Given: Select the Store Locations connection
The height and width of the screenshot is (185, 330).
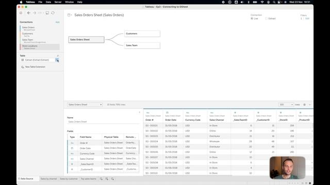Looking at the screenshot, I should 40,47.
